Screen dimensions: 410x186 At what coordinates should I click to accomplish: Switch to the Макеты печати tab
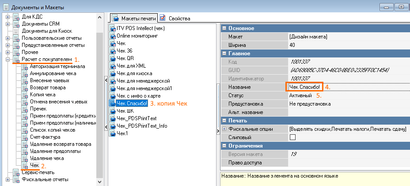[x=133, y=18]
